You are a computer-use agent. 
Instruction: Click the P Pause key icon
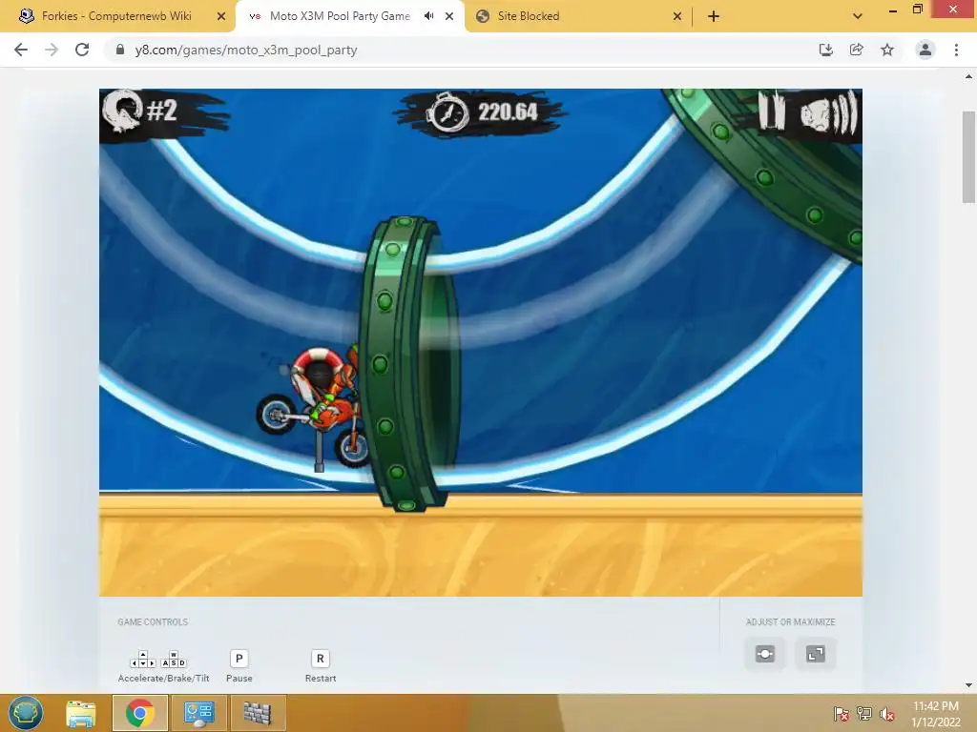click(239, 659)
